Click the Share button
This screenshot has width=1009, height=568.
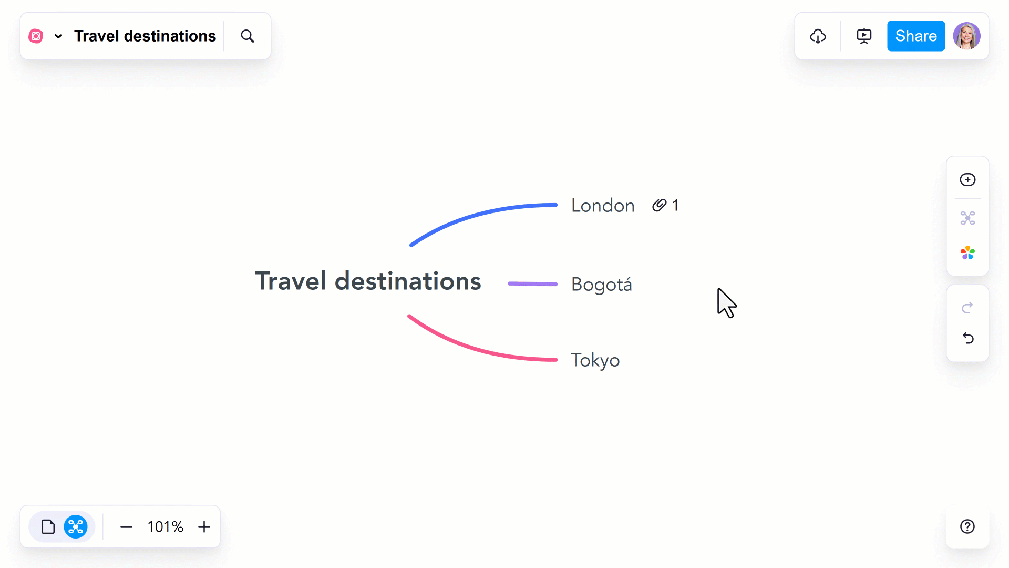pos(916,36)
